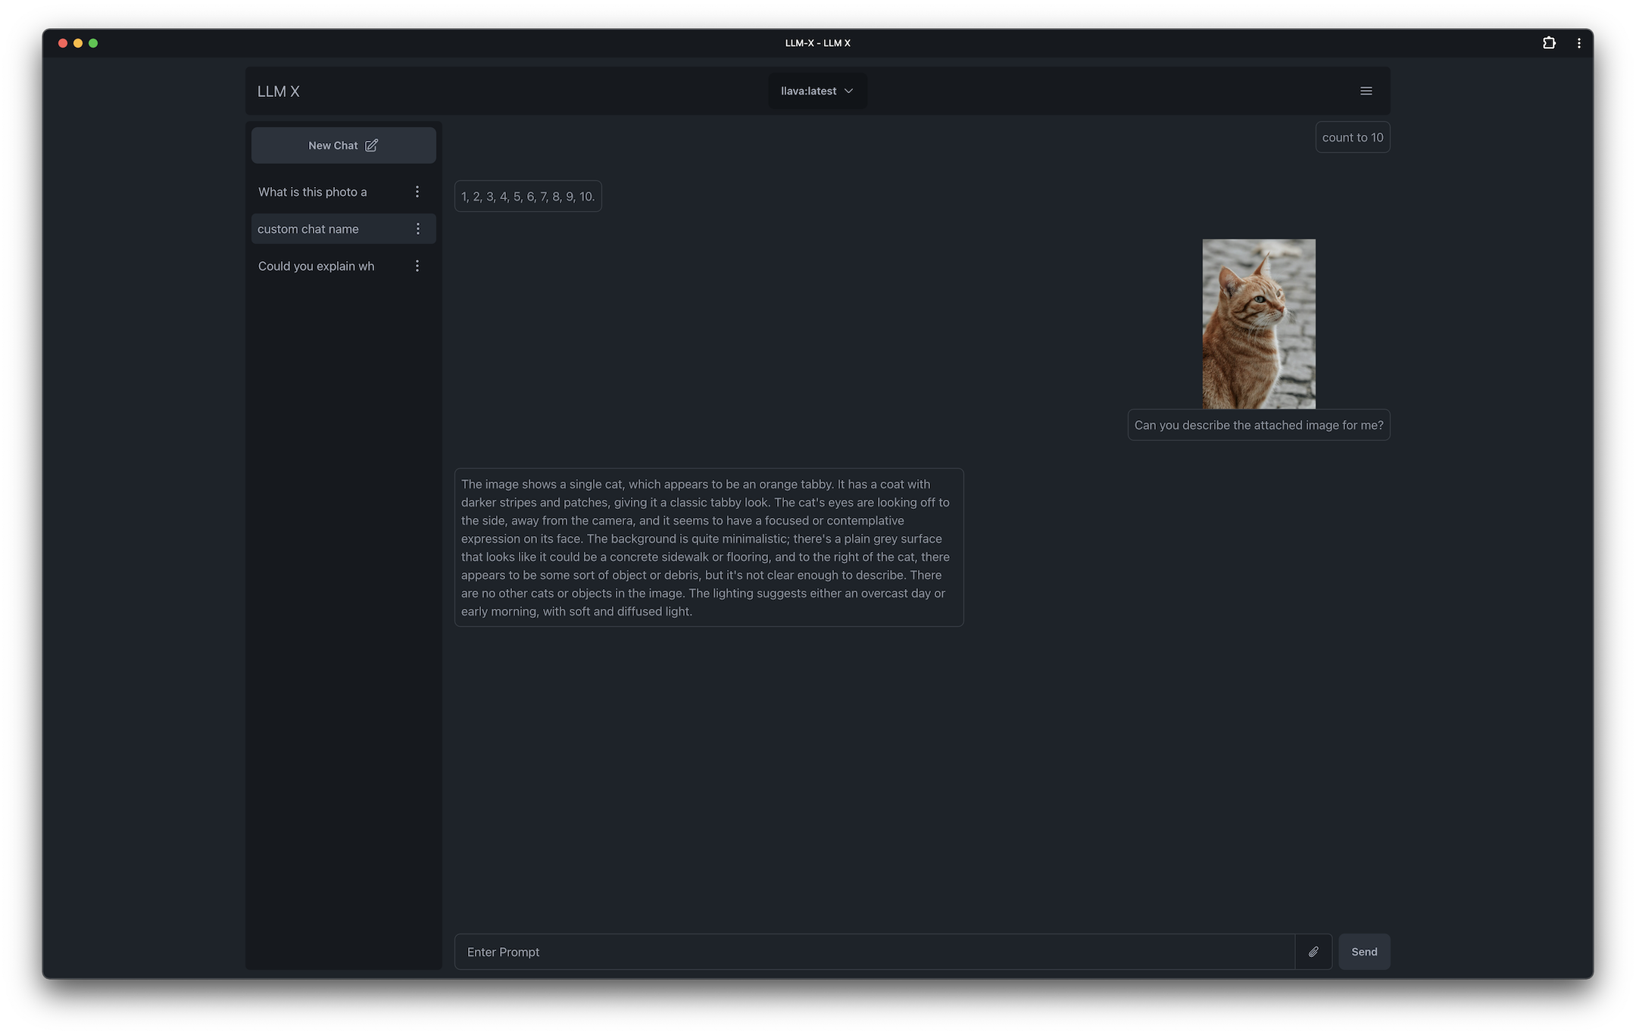Click the Enter Prompt input field

(x=874, y=952)
